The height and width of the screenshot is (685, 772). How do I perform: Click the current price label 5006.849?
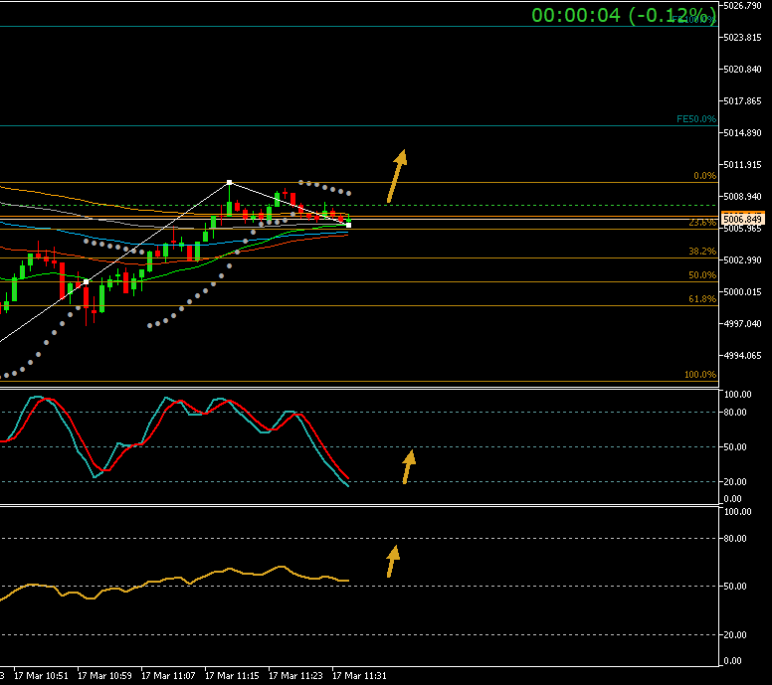point(742,219)
